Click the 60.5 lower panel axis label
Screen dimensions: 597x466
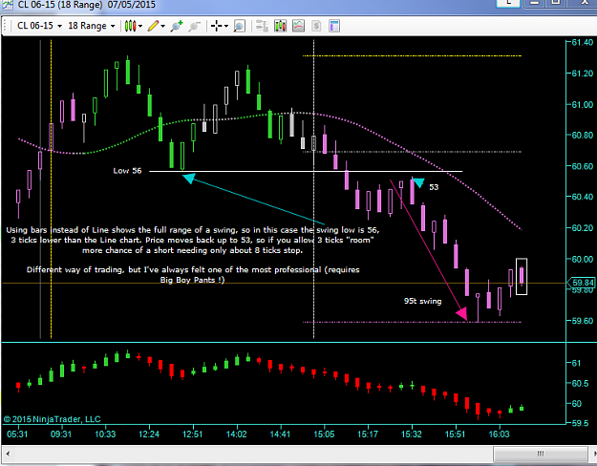(x=580, y=383)
